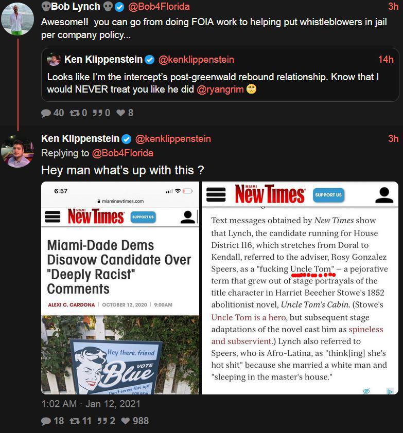
Task: Reply to Bob Lynch's tweet via comment icon
Action: (46, 113)
